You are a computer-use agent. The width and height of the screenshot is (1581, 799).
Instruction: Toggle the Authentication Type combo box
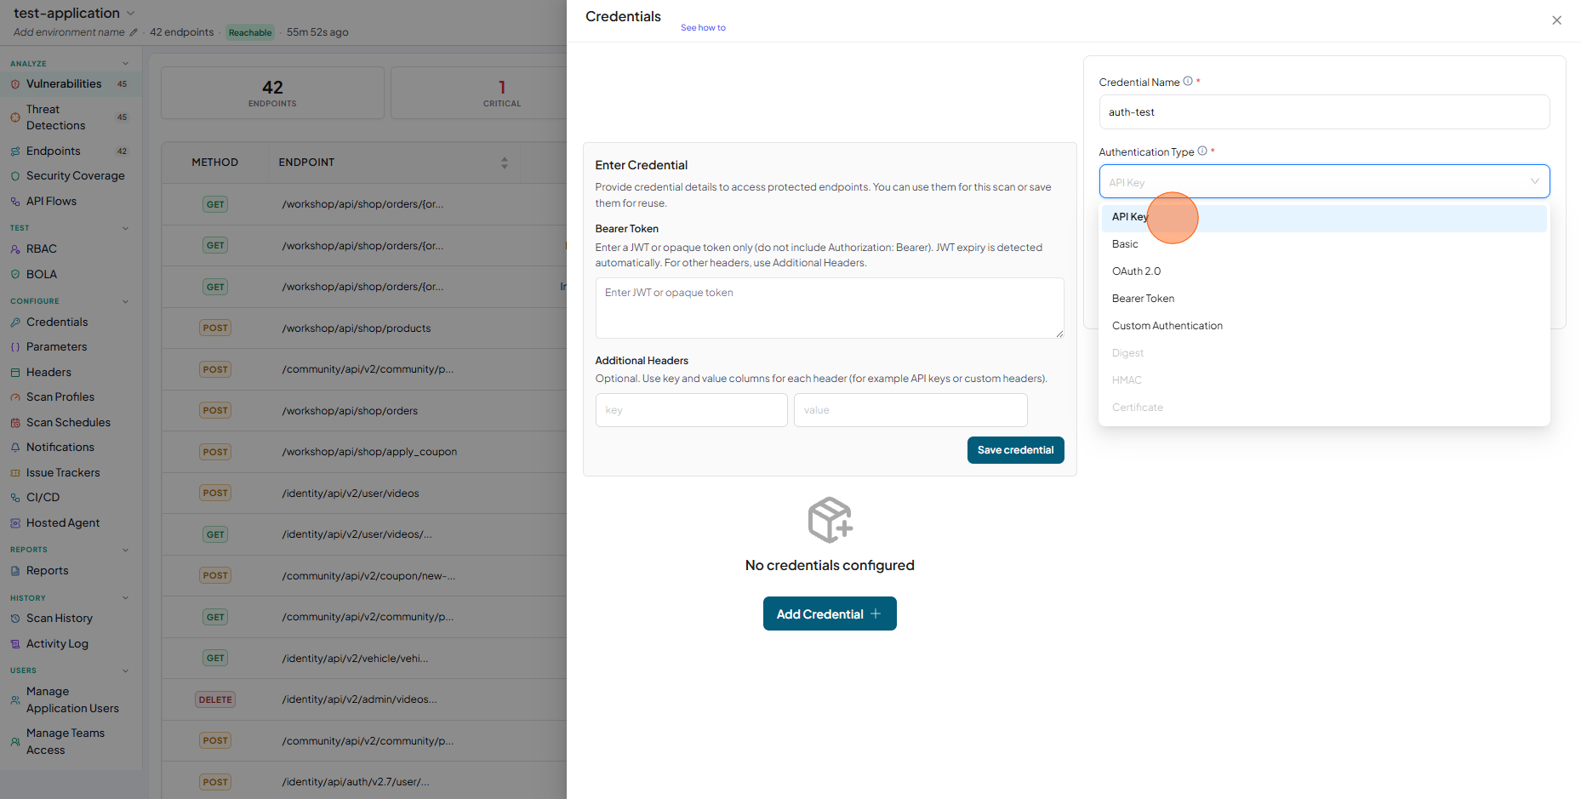1324,181
